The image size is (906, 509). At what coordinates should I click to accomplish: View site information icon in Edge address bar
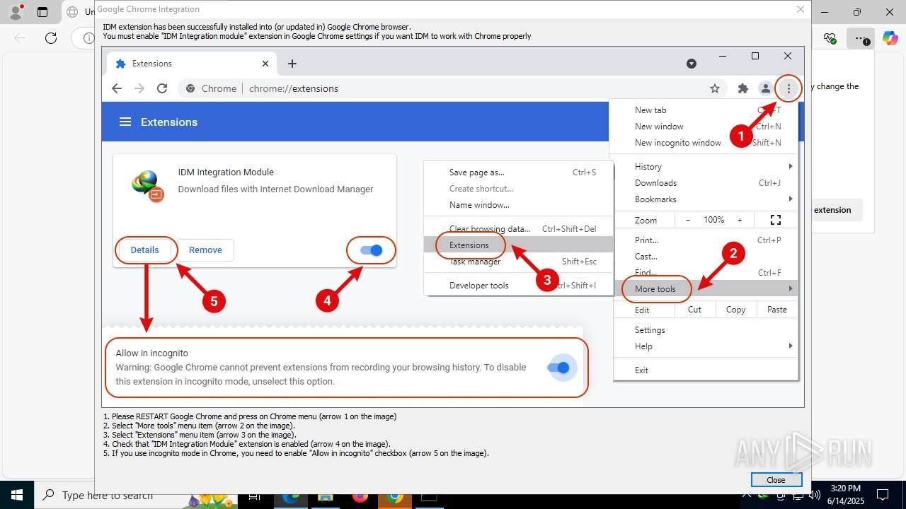click(88, 38)
